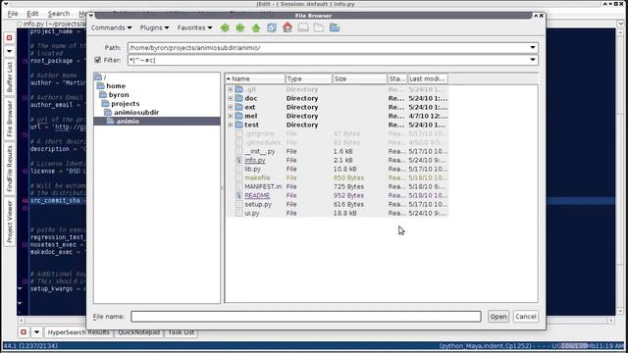628x353 pixels.
Task: Open the Plugins dropdown menu
Action: 154,27
